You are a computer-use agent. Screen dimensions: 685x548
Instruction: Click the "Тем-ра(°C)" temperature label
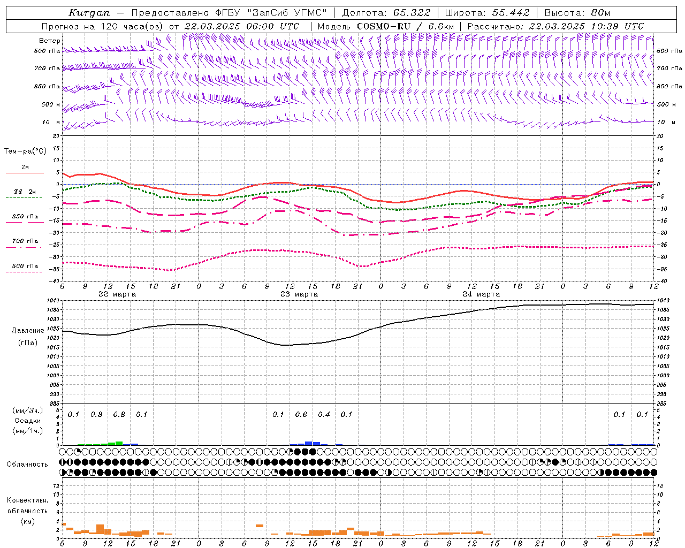click(25, 151)
